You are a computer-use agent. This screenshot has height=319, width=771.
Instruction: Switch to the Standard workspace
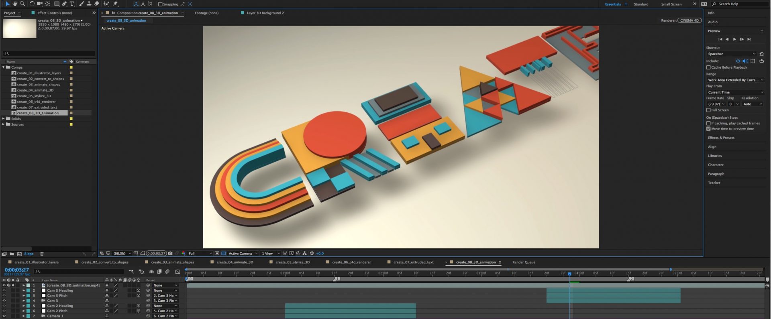pos(641,4)
